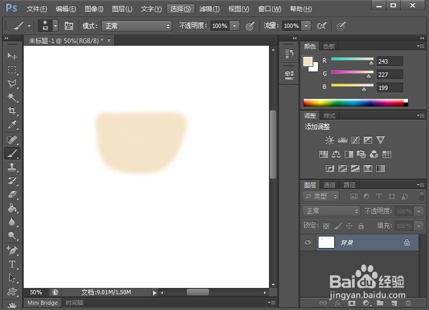Open the 滤镜 menu
429x310 pixels.
[x=209, y=9]
